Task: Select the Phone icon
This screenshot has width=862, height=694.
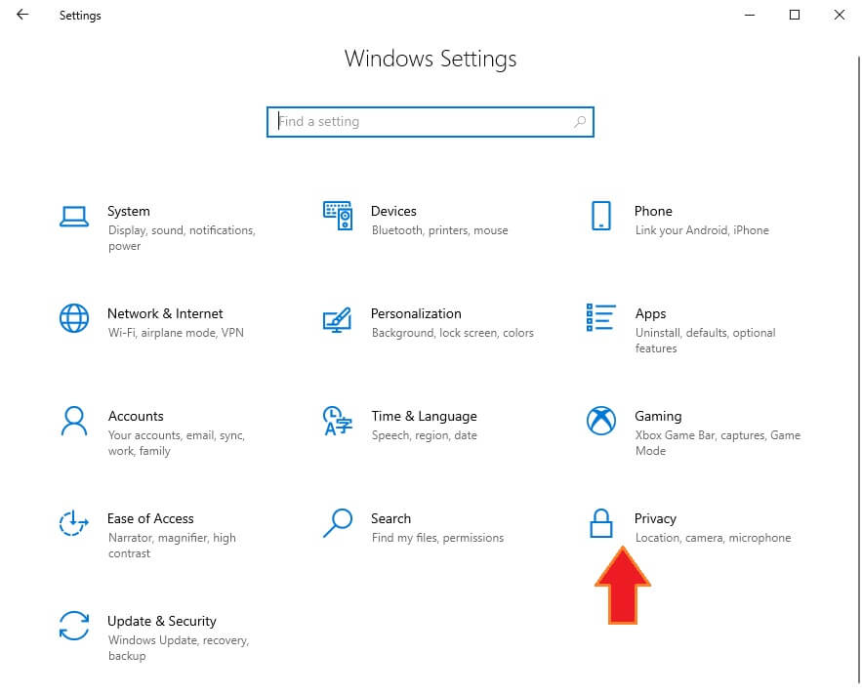Action: pos(601,216)
